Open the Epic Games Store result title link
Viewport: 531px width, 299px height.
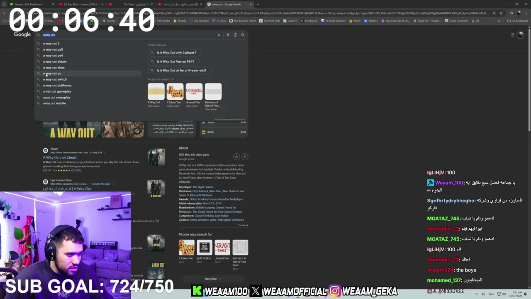pos(67,189)
